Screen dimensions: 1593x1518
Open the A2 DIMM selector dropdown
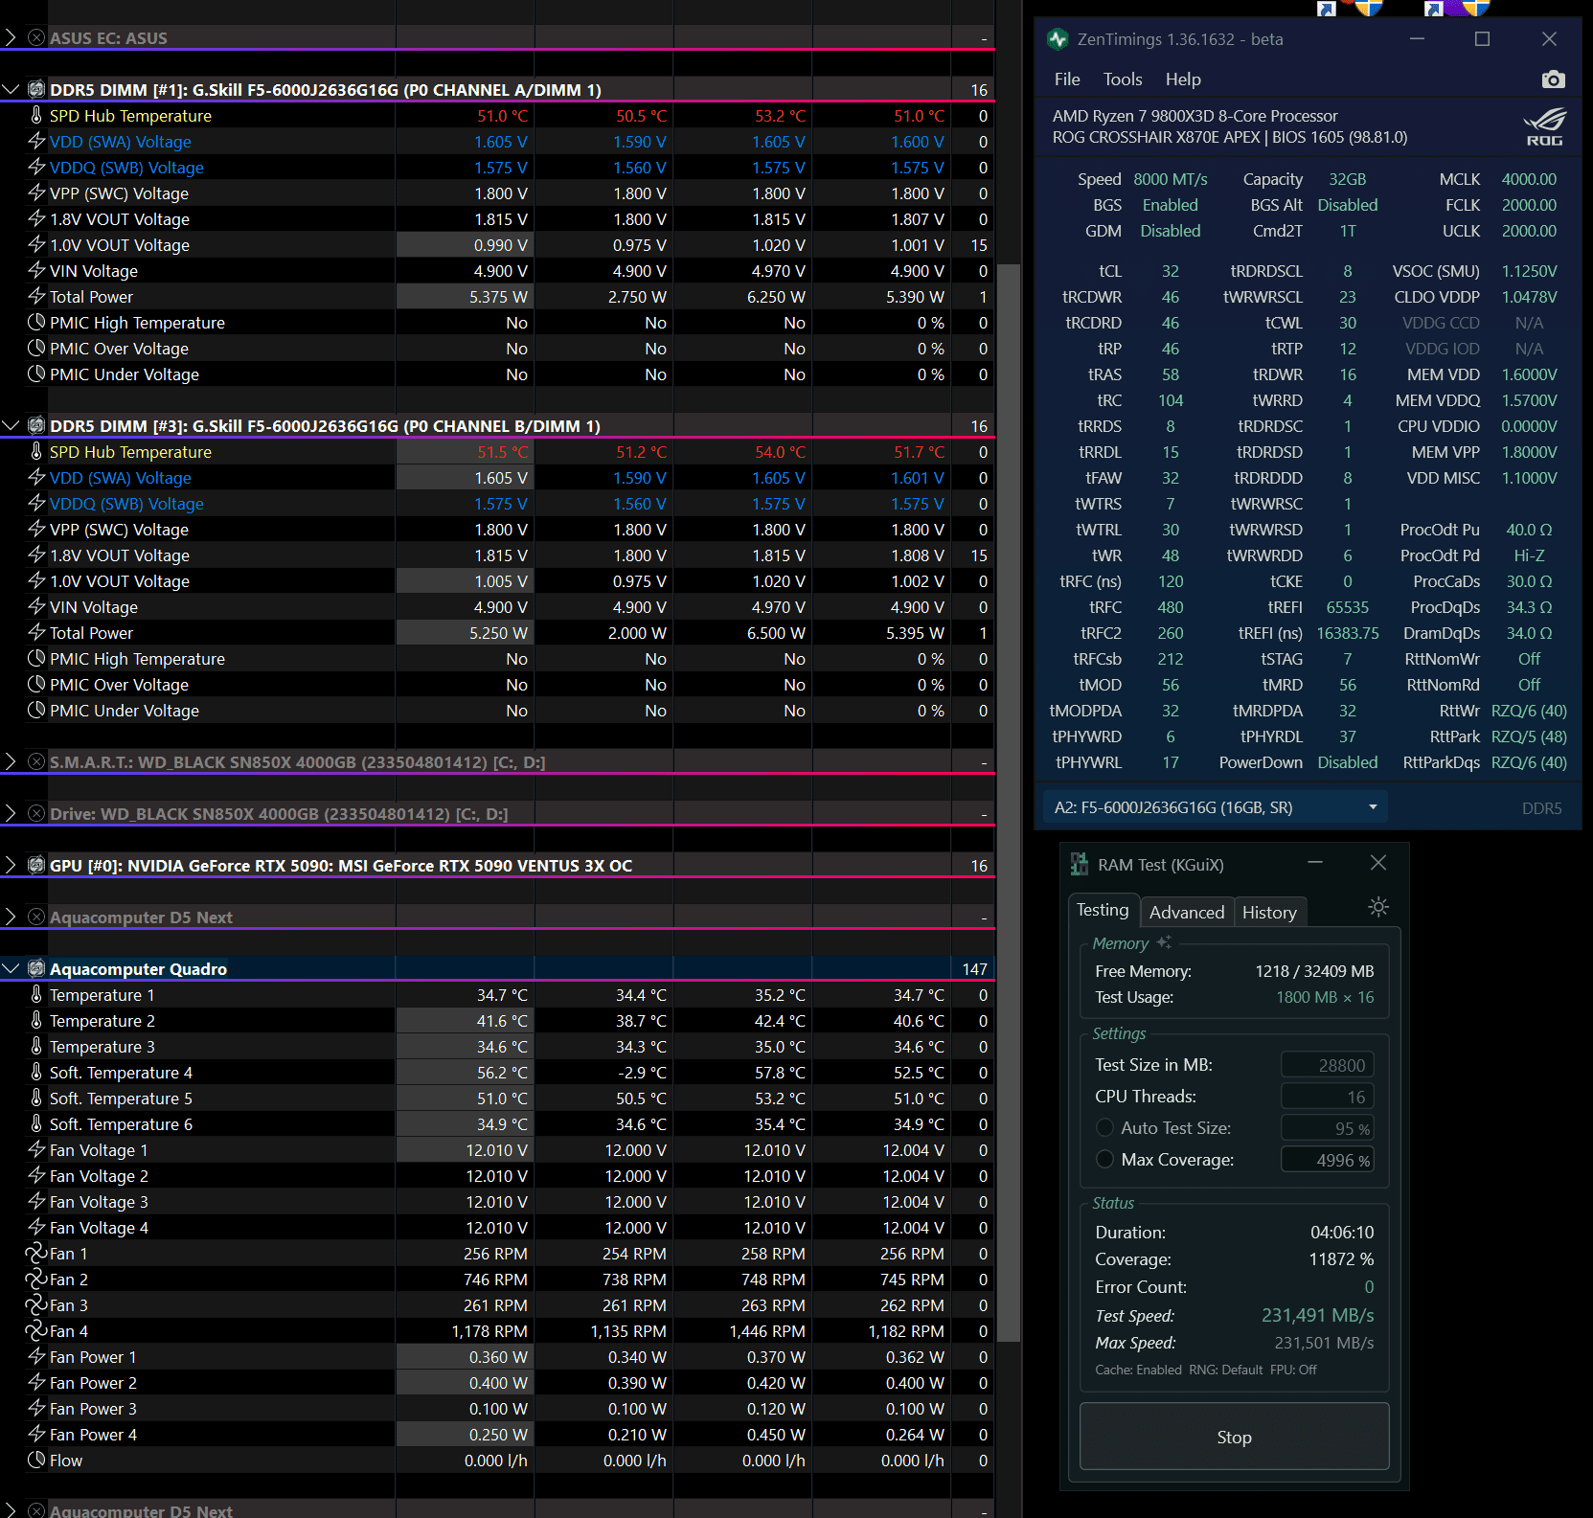pyautogui.click(x=1214, y=807)
